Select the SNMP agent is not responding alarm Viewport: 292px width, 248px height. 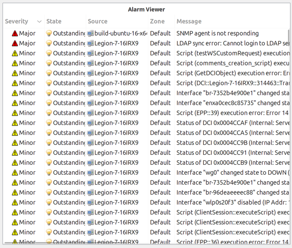[217, 34]
